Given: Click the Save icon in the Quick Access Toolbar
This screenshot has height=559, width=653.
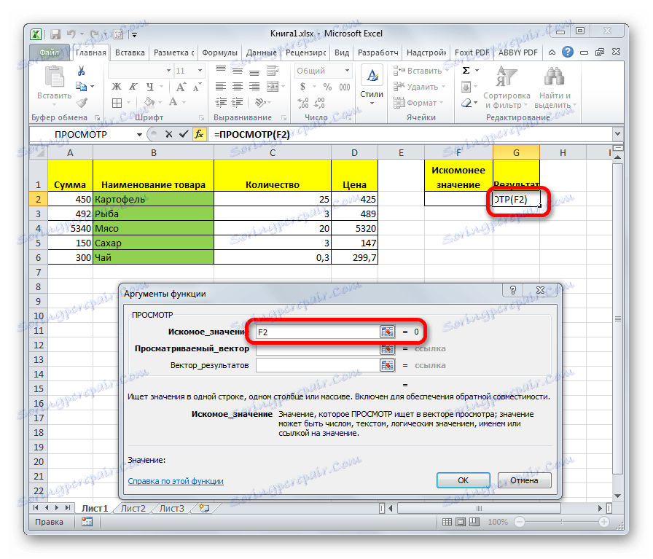Looking at the screenshot, I should coord(55,34).
